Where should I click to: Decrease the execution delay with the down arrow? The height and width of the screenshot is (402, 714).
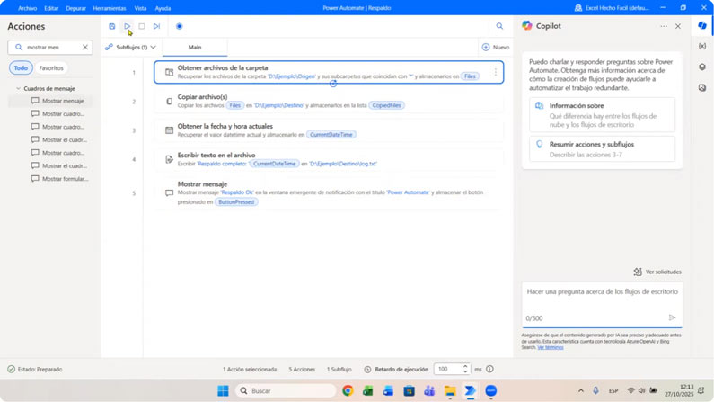pyautogui.click(x=465, y=372)
